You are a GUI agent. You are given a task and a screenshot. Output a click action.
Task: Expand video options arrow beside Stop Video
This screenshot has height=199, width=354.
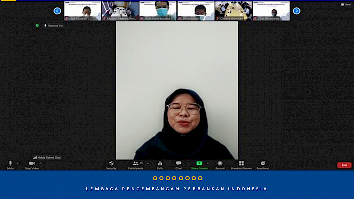[40, 163]
